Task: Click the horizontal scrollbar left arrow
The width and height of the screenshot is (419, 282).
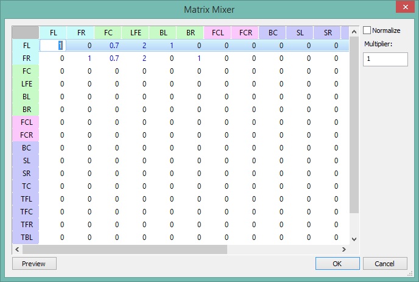Action: 17,249
